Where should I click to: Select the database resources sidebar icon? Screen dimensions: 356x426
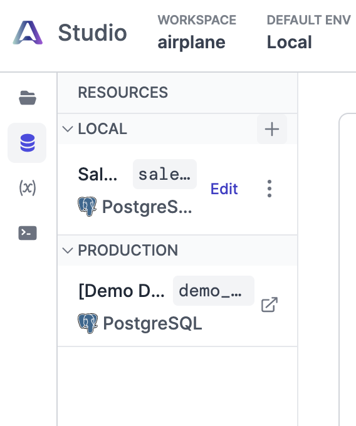pos(28,143)
